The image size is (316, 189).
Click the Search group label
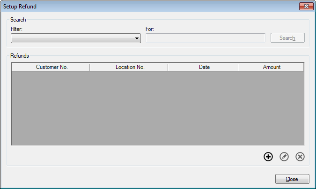[18, 20]
